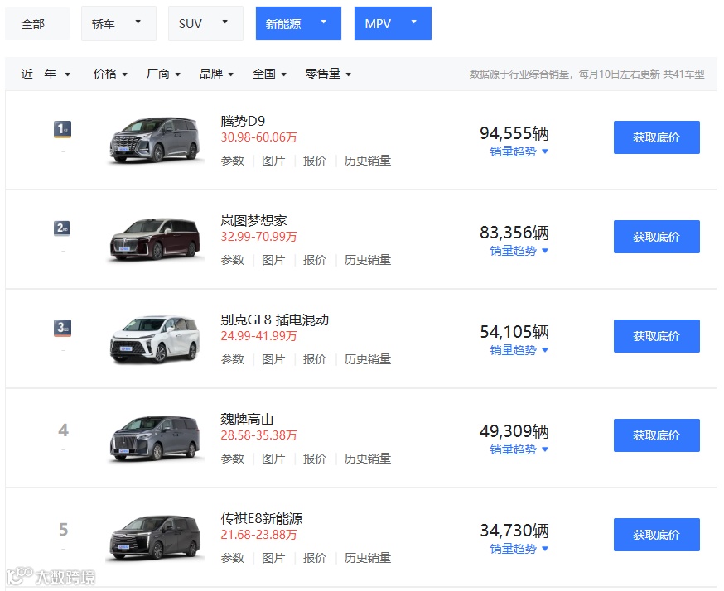Expand the 近一年 time range filter
The width and height of the screenshot is (724, 591).
pyautogui.click(x=46, y=74)
